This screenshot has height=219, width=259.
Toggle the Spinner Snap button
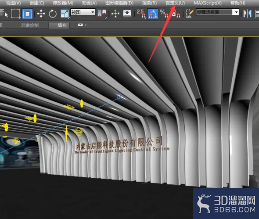[176, 14]
